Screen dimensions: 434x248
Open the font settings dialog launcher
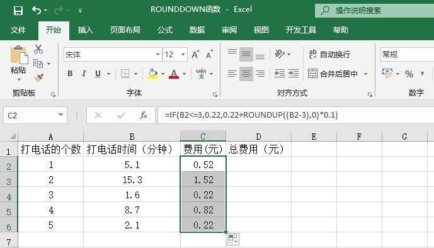pos(215,95)
